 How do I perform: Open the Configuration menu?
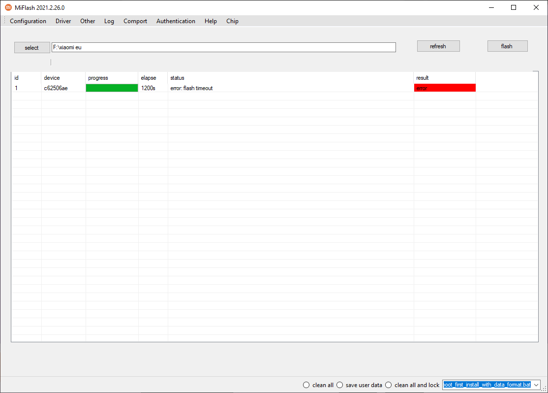(x=28, y=21)
